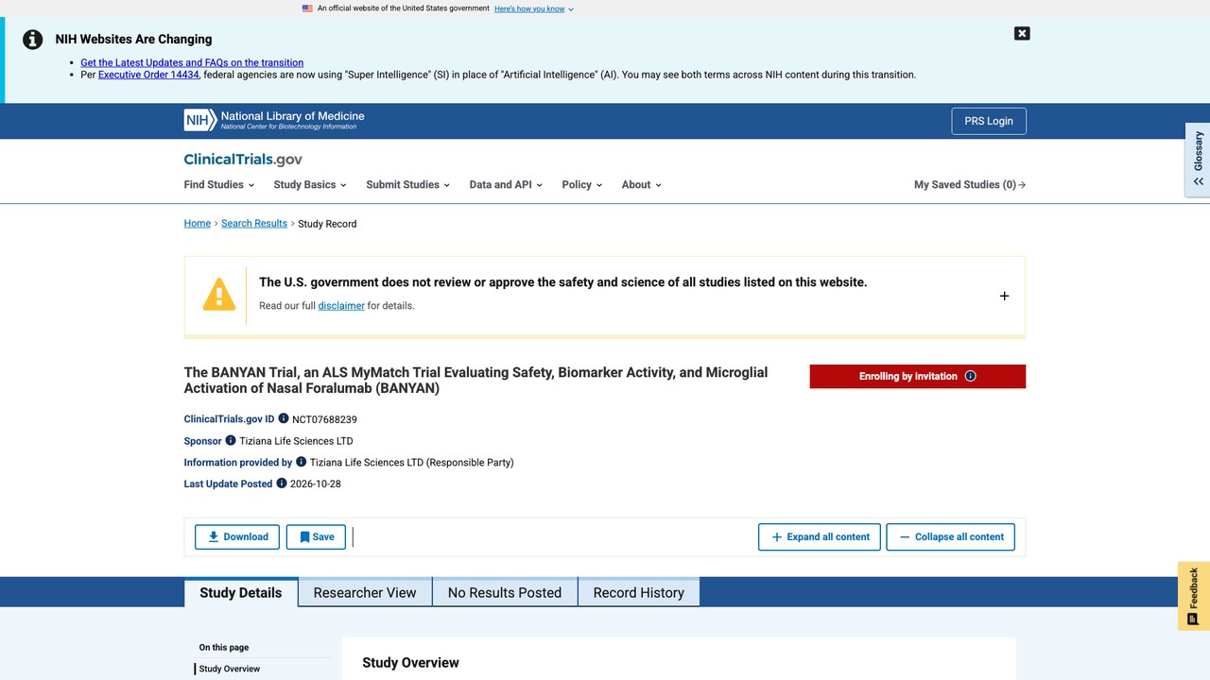
Task: Open info icon for Information provided by
Action: click(x=302, y=462)
